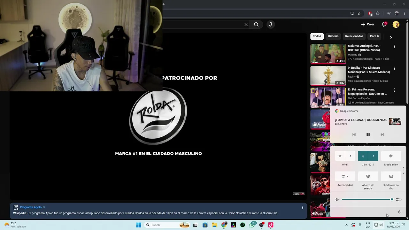Image resolution: width=409 pixels, height=230 pixels.
Task: Open weather widget 23°C Parc. soleado
Action: pyautogui.click(x=15, y=225)
